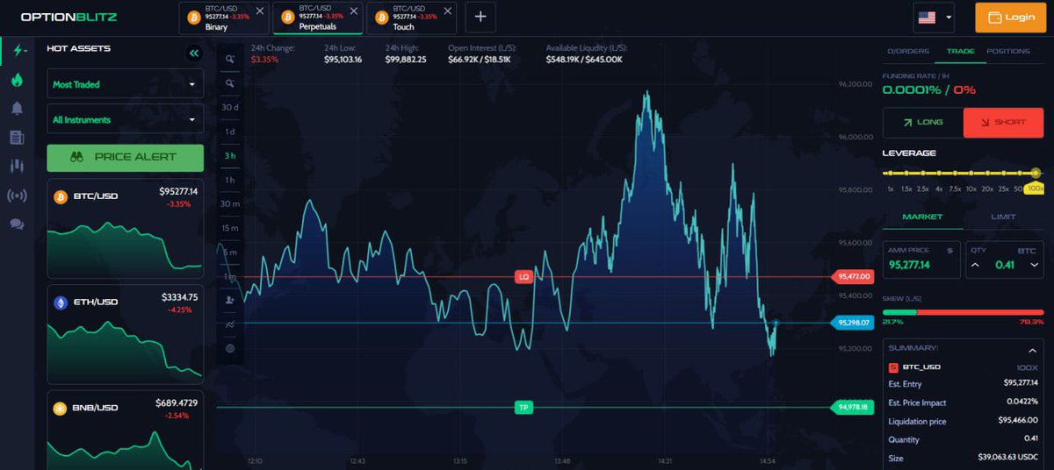
Task: Click the OptionBlitz logo
Action: [69, 17]
